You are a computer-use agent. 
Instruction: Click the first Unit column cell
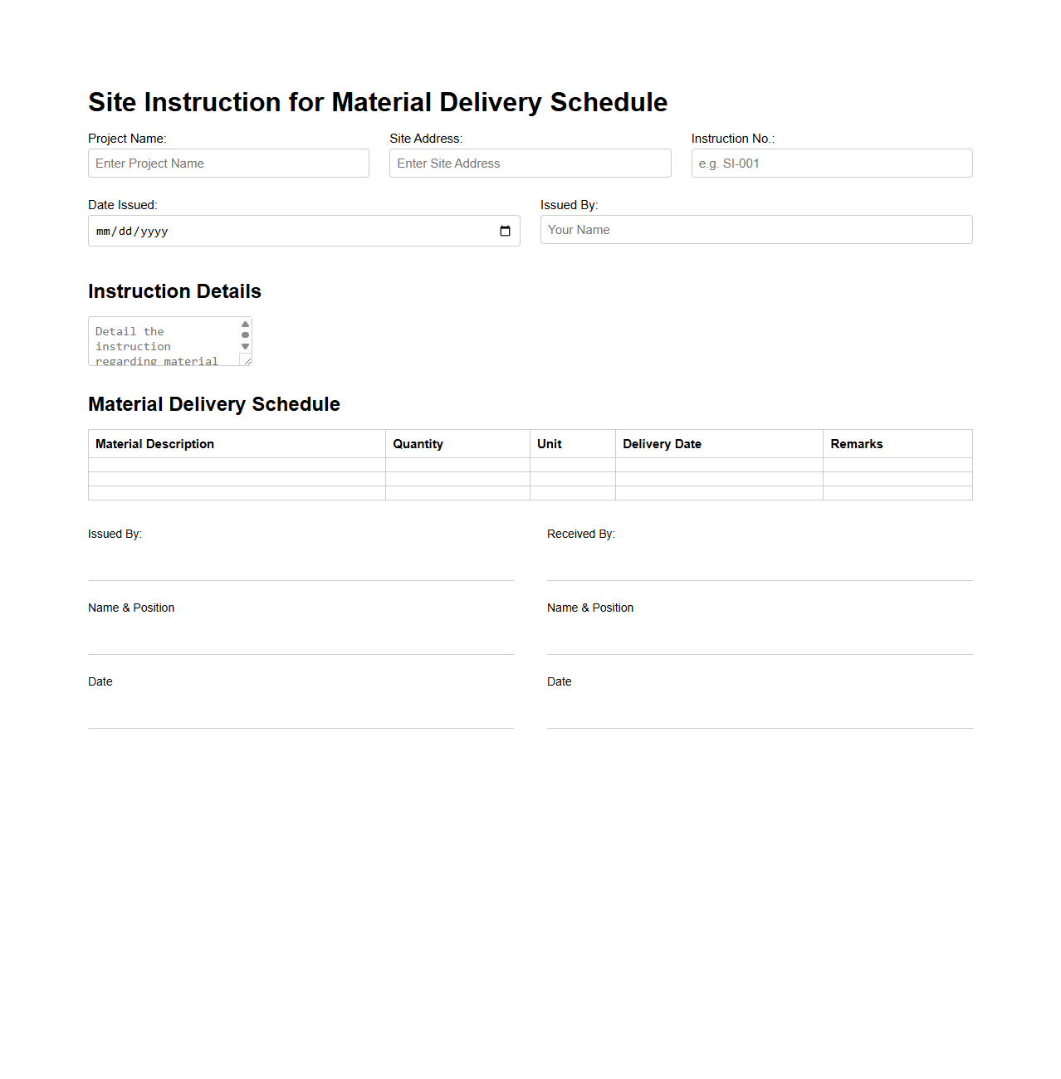(572, 465)
